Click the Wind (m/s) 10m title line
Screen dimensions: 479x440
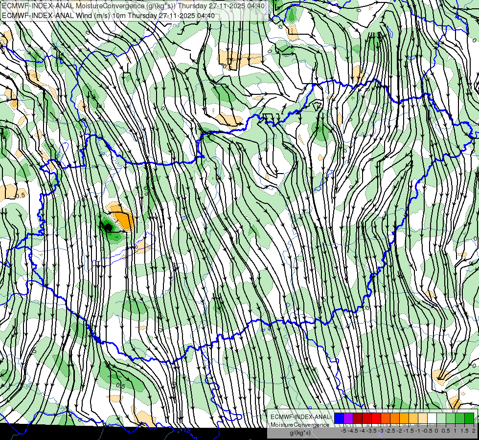click(108, 16)
